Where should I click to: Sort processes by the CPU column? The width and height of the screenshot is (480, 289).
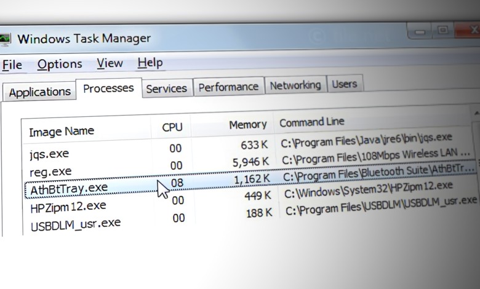point(172,127)
